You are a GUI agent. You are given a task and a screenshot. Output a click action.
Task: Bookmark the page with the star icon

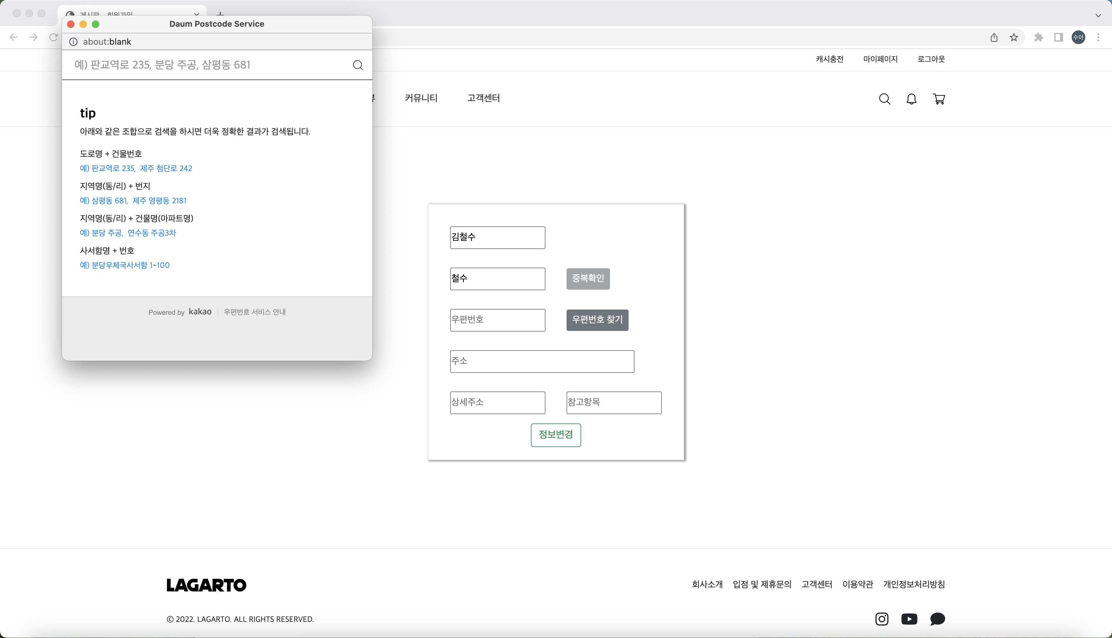pos(1014,37)
